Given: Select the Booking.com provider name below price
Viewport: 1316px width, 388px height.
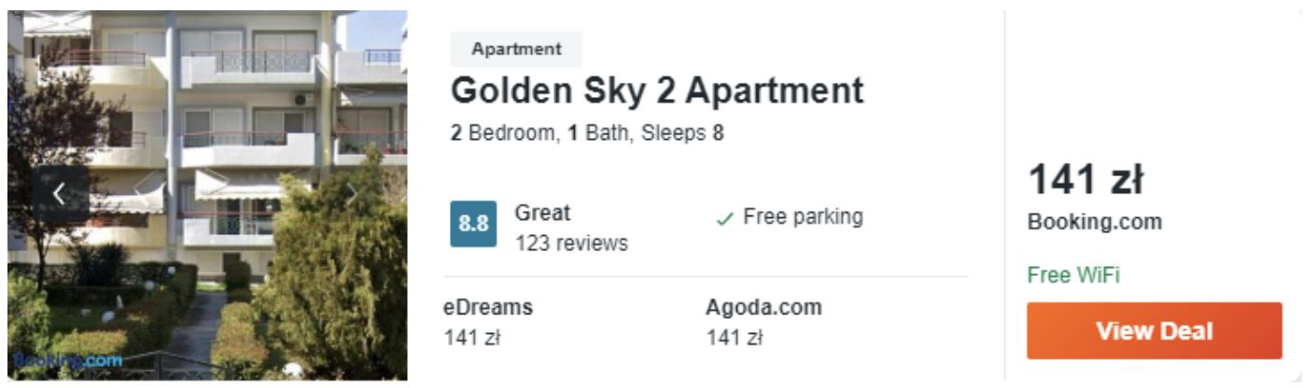Looking at the screenshot, I should point(1094,222).
